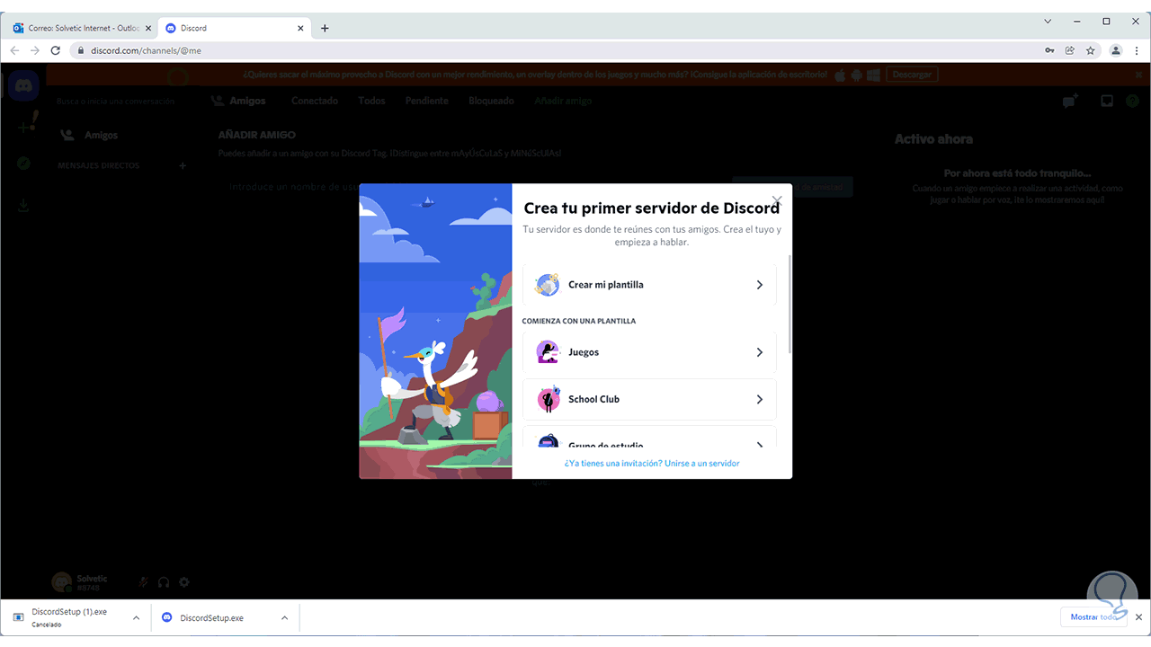Open the Discord help icon
Viewport: 1151px width, 647px height.
tap(1132, 102)
